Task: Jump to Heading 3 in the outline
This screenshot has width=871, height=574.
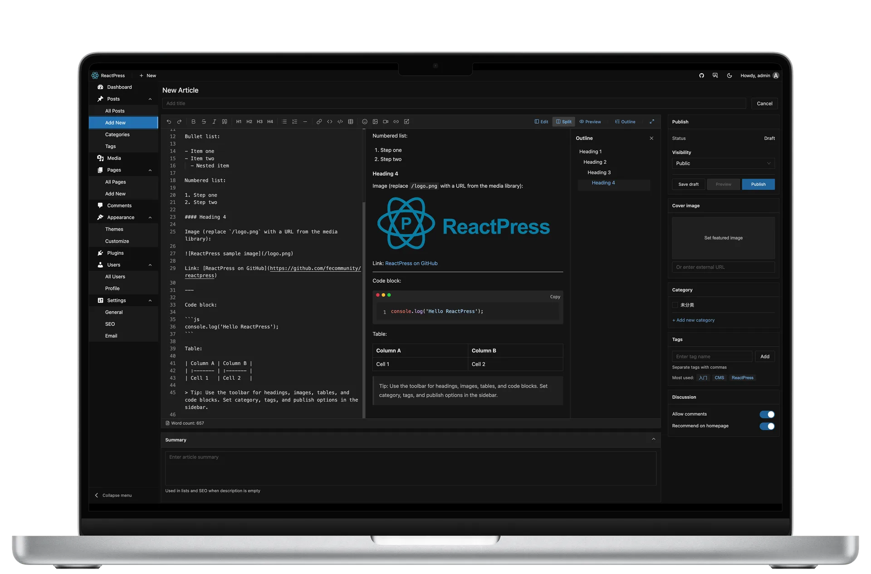Action: click(x=599, y=172)
